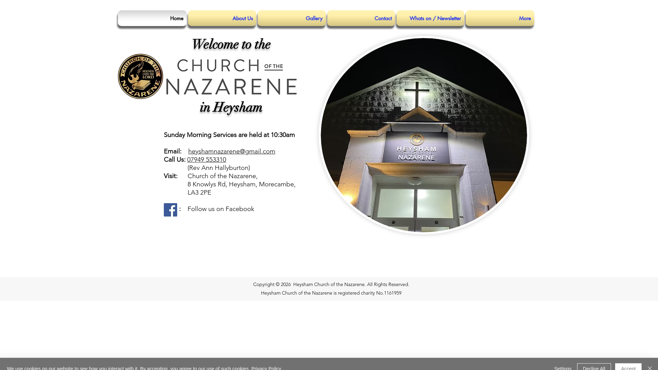The height and width of the screenshot is (370, 658).
Task: Click the 'in Heysham' heading
Action: tap(231, 108)
